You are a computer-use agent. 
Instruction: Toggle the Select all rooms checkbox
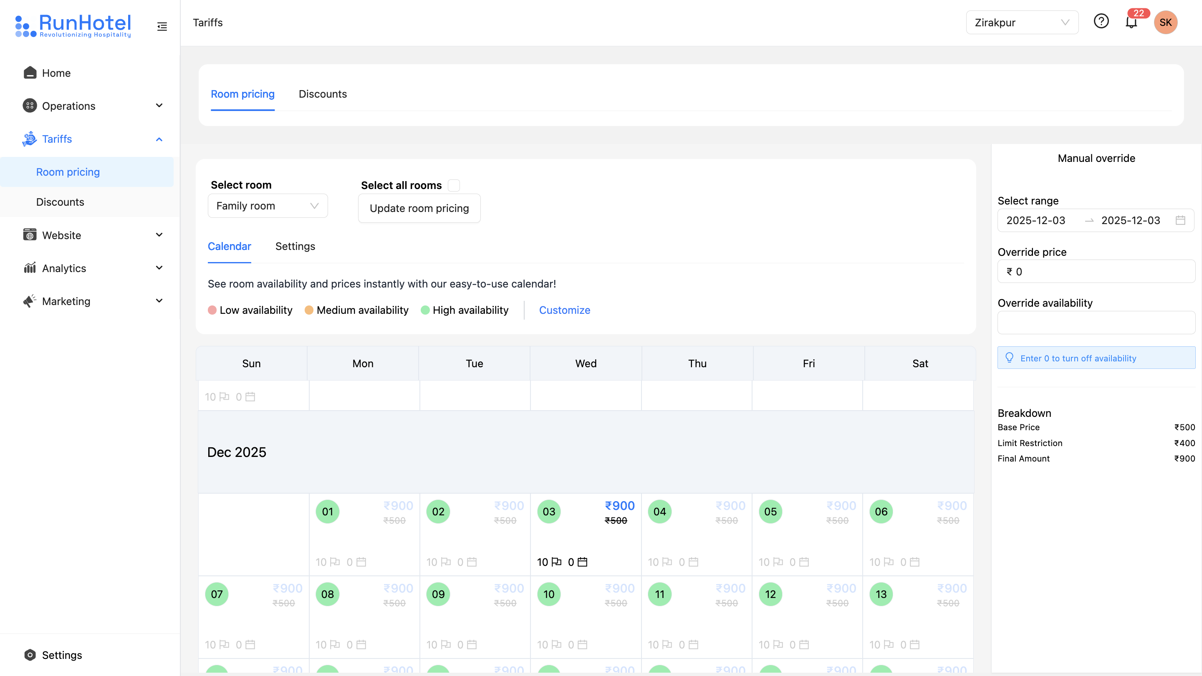click(x=454, y=185)
